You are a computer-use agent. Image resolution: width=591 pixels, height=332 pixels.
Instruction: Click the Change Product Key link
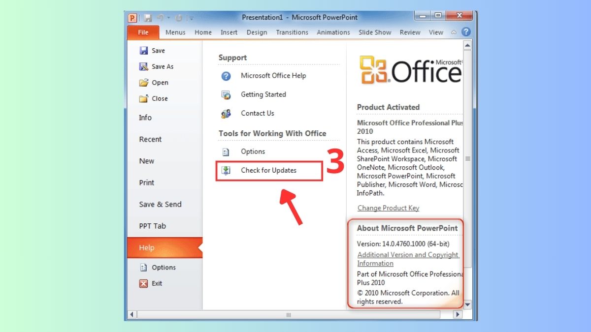pyautogui.click(x=388, y=208)
